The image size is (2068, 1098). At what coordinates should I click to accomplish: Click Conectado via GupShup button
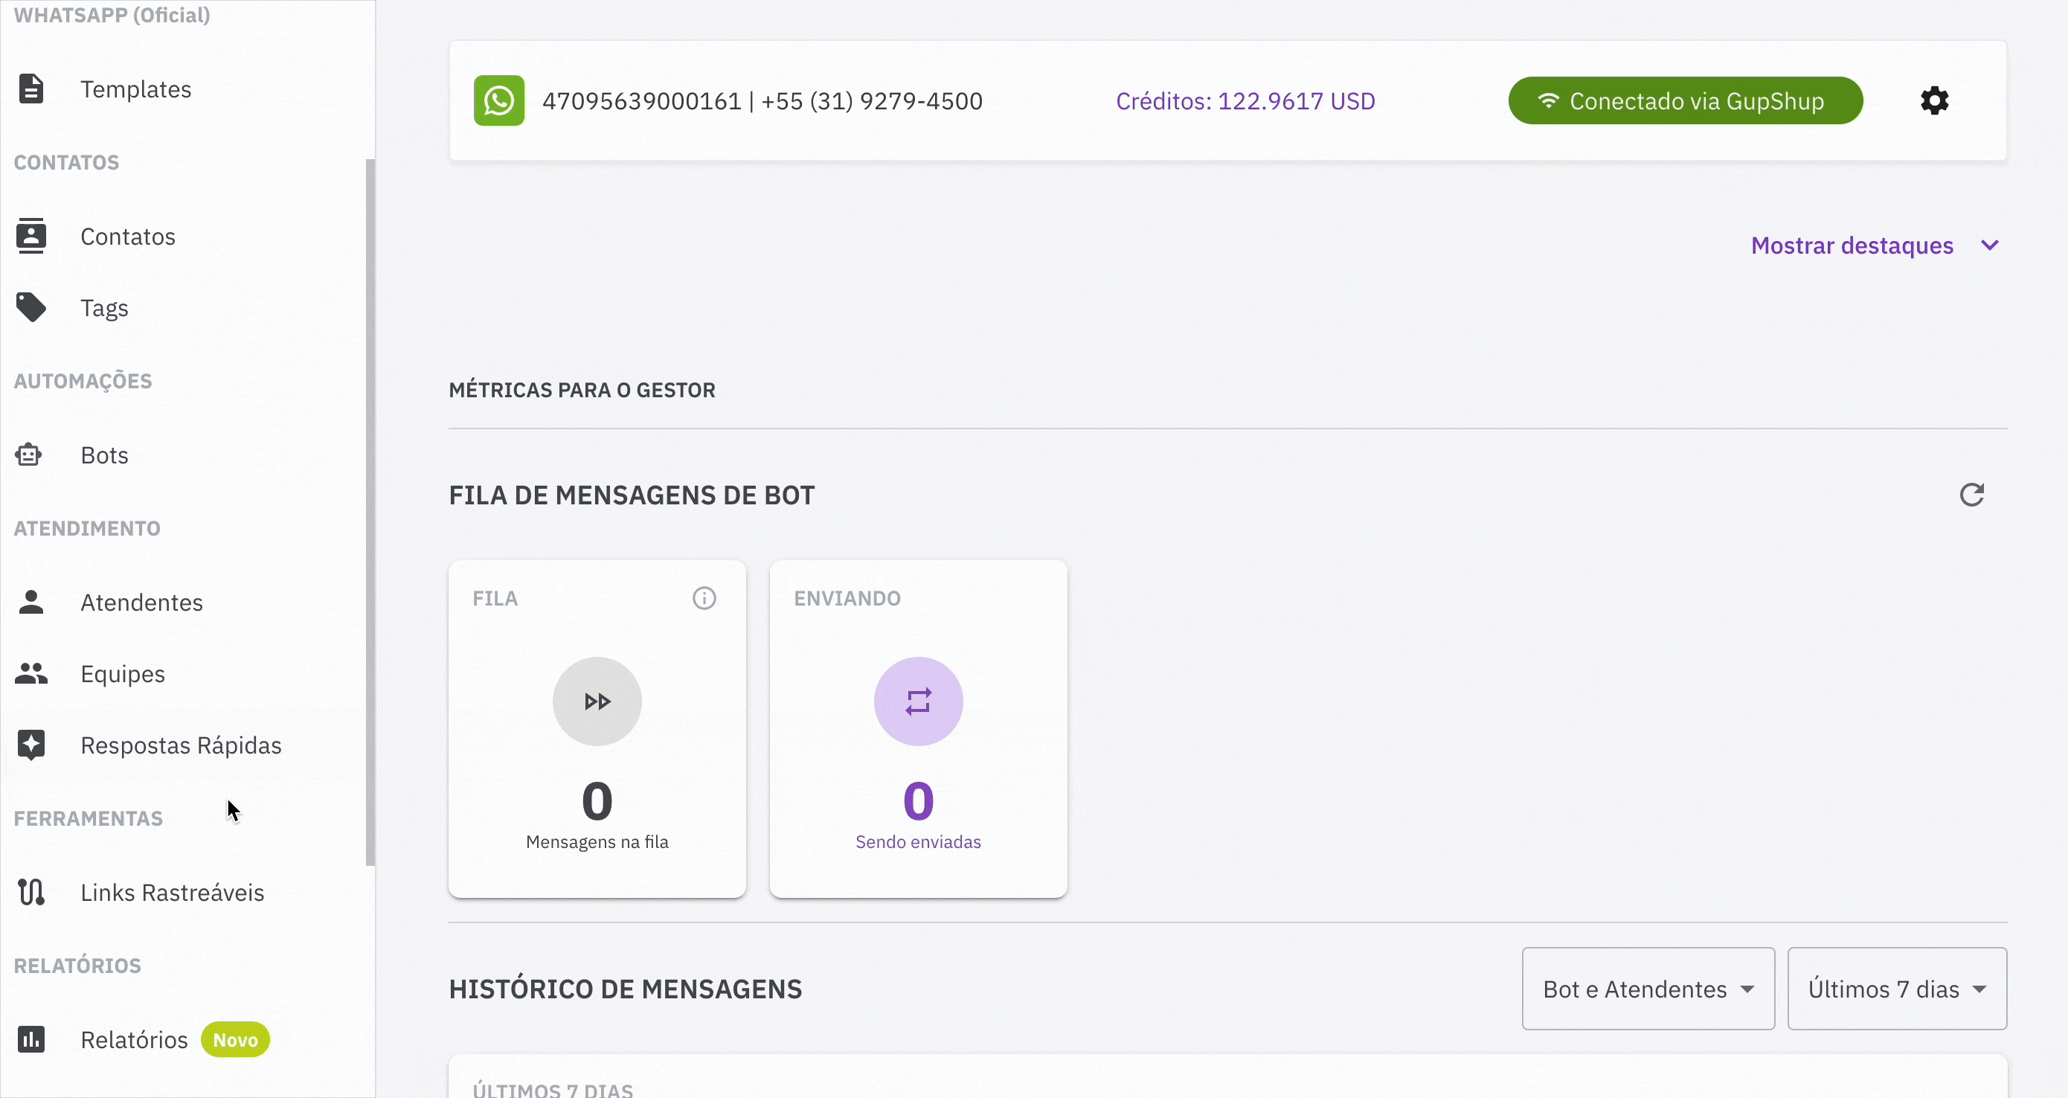(1684, 101)
